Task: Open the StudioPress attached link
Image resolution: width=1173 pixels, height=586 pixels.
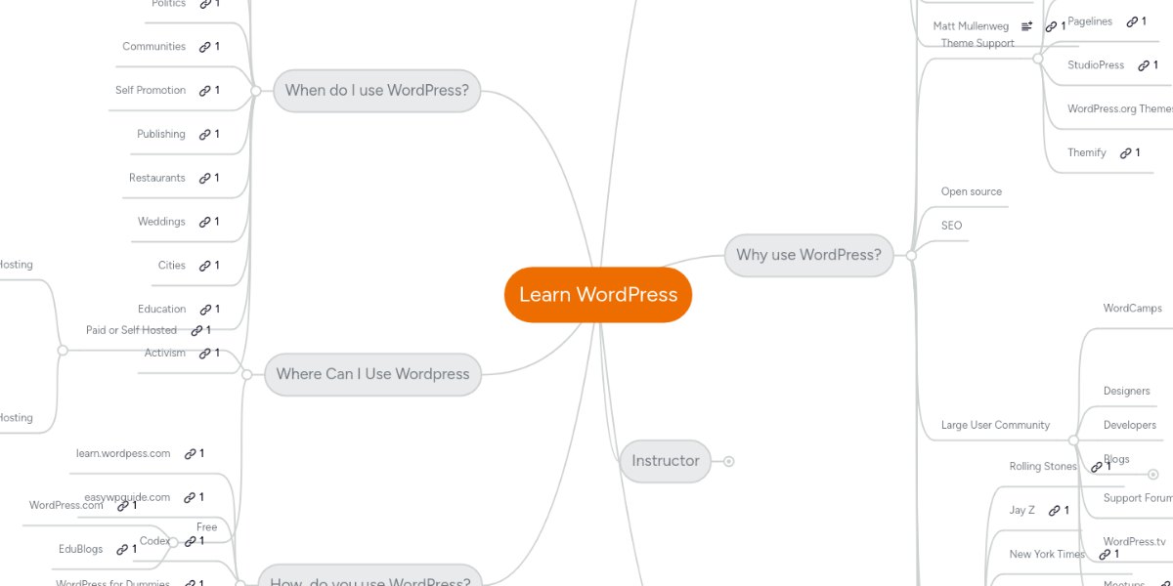Action: click(x=1146, y=64)
